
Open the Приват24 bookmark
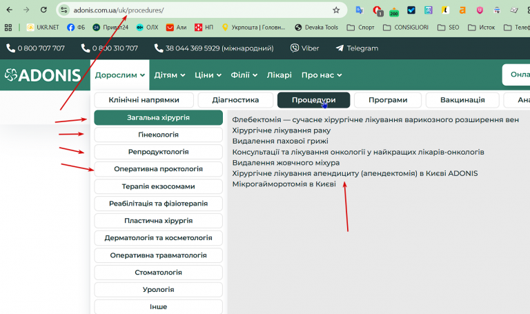click(x=110, y=28)
